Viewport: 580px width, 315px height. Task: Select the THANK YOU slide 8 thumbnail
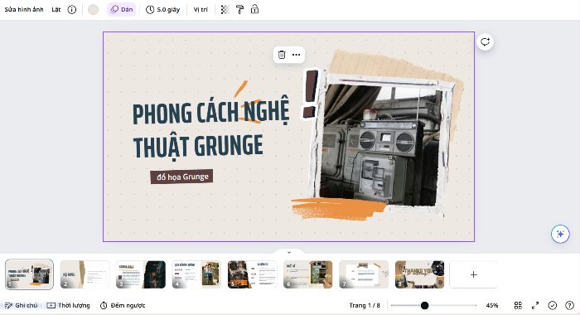pos(419,274)
